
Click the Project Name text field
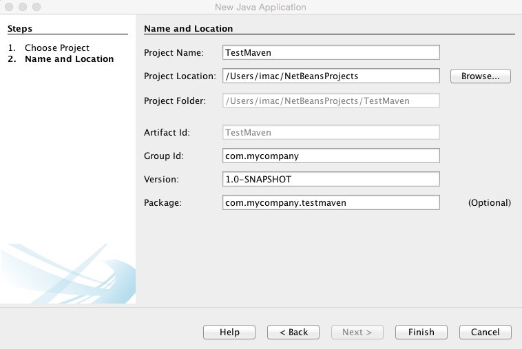point(331,52)
